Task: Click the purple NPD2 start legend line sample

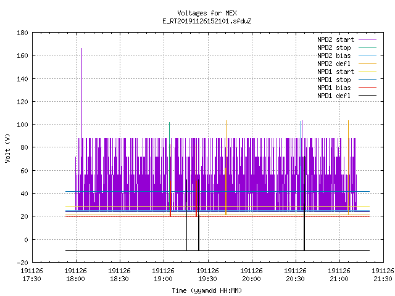Action: [x=368, y=39]
